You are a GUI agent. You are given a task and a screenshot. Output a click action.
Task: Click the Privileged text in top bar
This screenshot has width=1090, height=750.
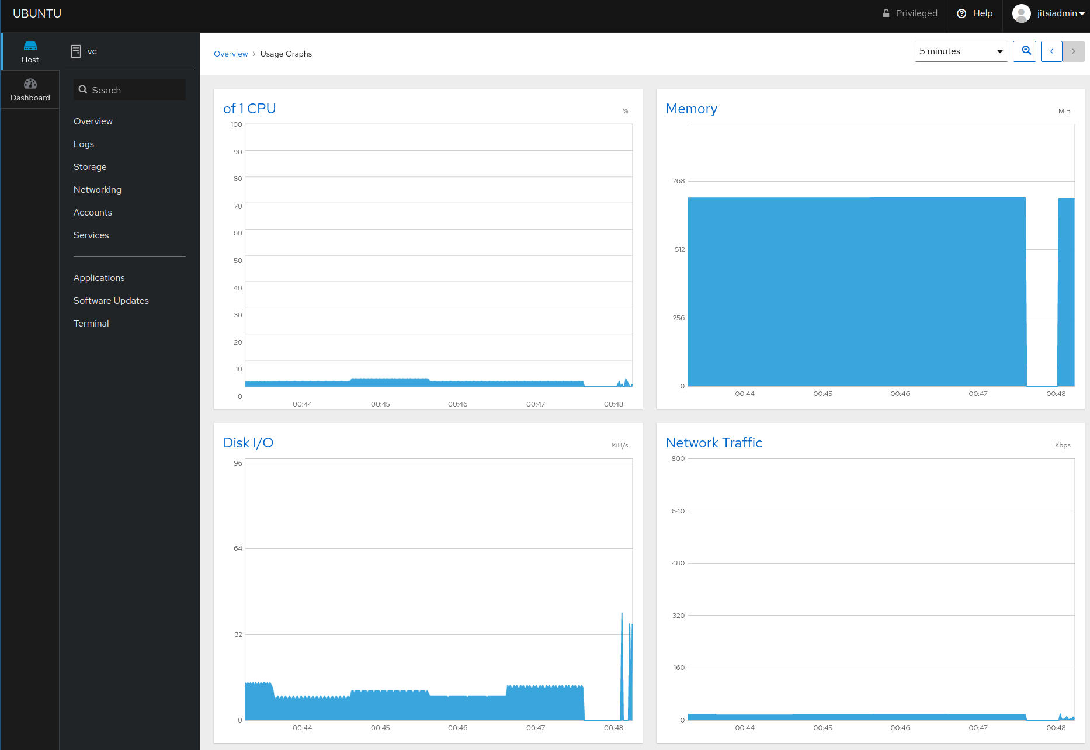coord(917,13)
